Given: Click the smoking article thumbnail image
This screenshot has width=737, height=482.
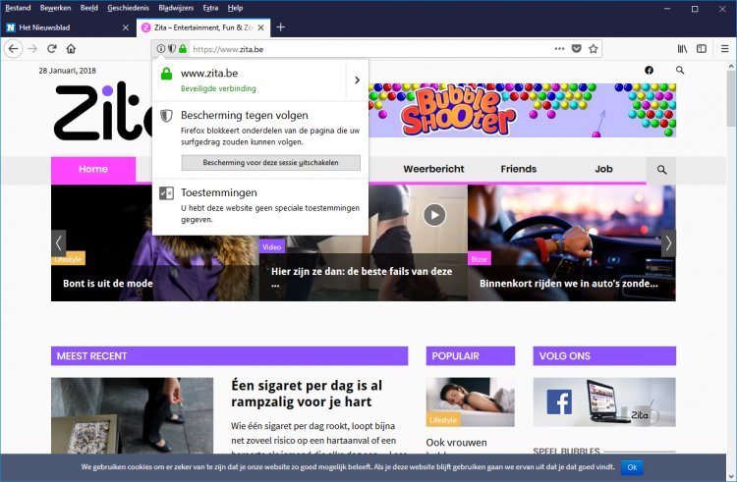Looking at the screenshot, I should pos(132,415).
